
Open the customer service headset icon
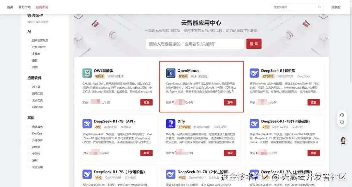342,115
